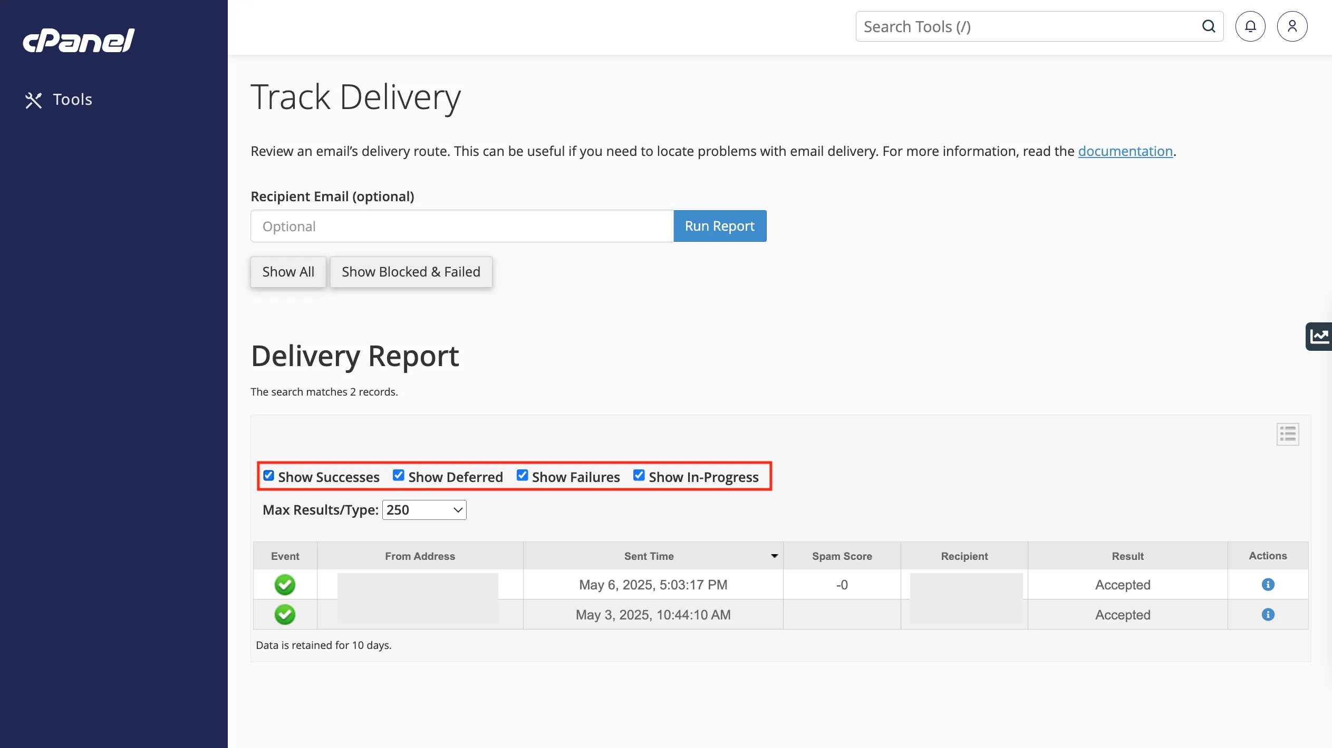
Task: Uncheck the Show Successes checkbox
Action: (268, 476)
